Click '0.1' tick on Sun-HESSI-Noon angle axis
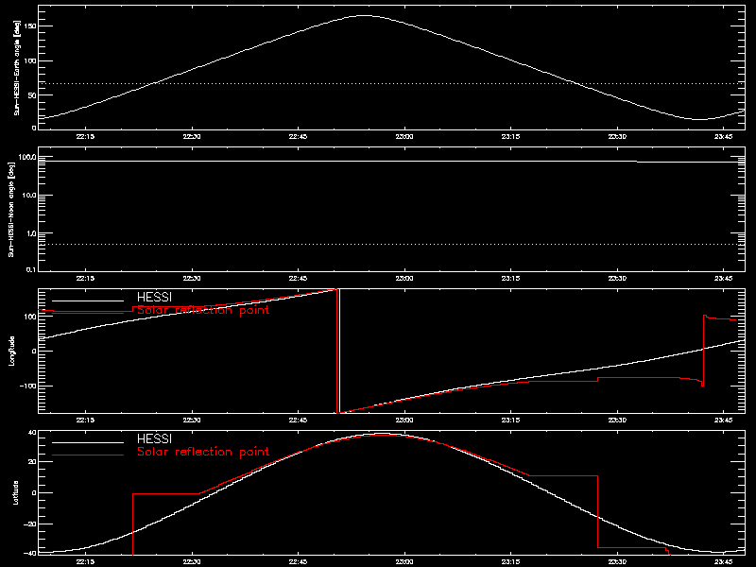The image size is (756, 567). tap(31, 269)
